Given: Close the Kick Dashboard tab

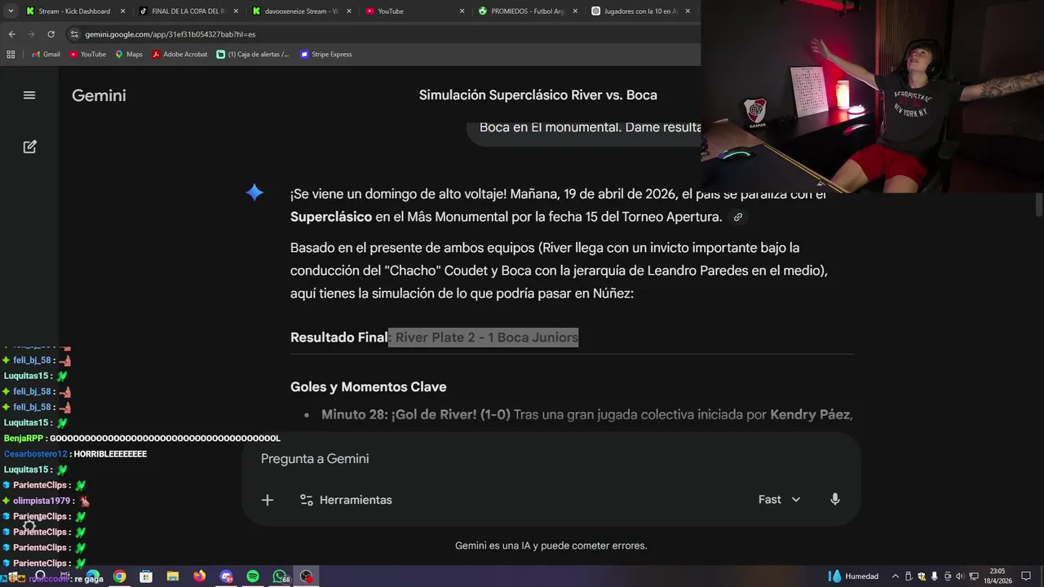Looking at the screenshot, I should 122,11.
